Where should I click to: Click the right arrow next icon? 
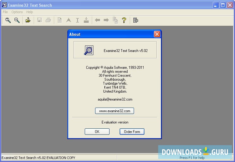(106, 20)
